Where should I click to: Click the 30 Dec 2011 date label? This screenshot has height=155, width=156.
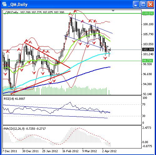pos(30,151)
